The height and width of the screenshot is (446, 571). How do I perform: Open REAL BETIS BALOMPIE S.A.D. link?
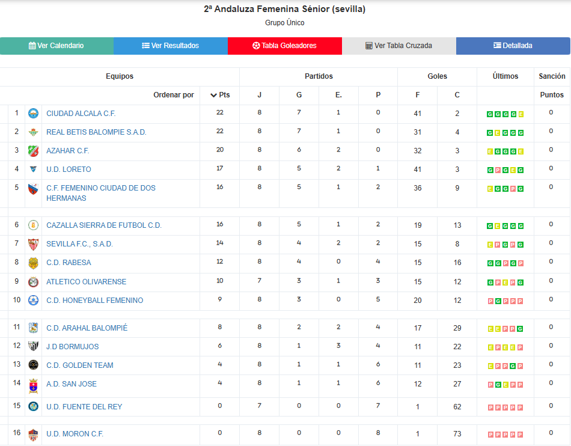click(x=96, y=132)
